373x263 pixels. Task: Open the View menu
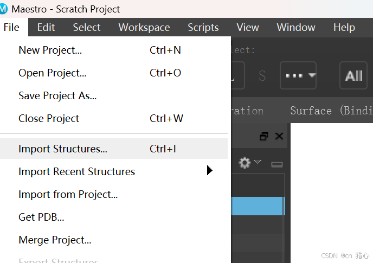pos(248,27)
